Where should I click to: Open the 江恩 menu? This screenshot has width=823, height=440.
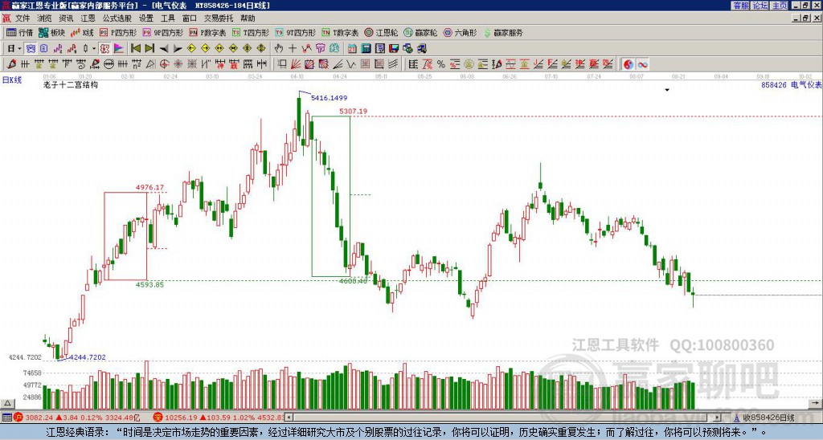click(x=88, y=18)
